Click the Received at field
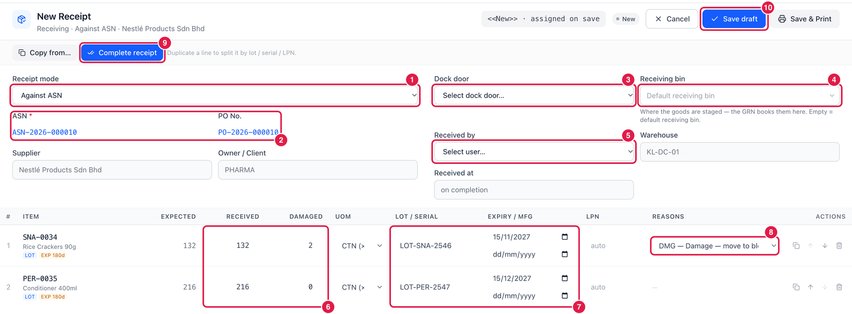 point(534,190)
